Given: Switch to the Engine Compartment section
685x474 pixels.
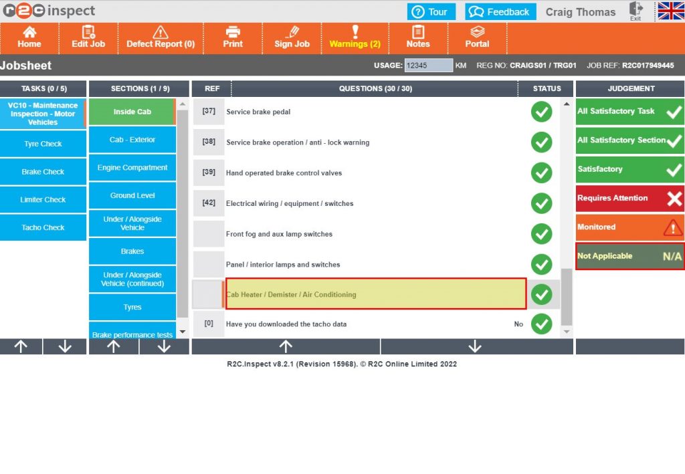Looking at the screenshot, I should pos(132,168).
